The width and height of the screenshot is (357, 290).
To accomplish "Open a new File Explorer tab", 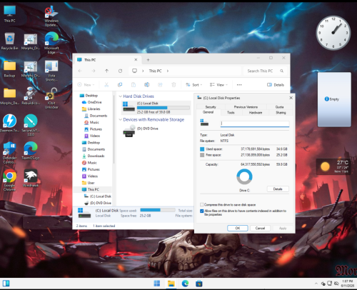I will (148, 60).
